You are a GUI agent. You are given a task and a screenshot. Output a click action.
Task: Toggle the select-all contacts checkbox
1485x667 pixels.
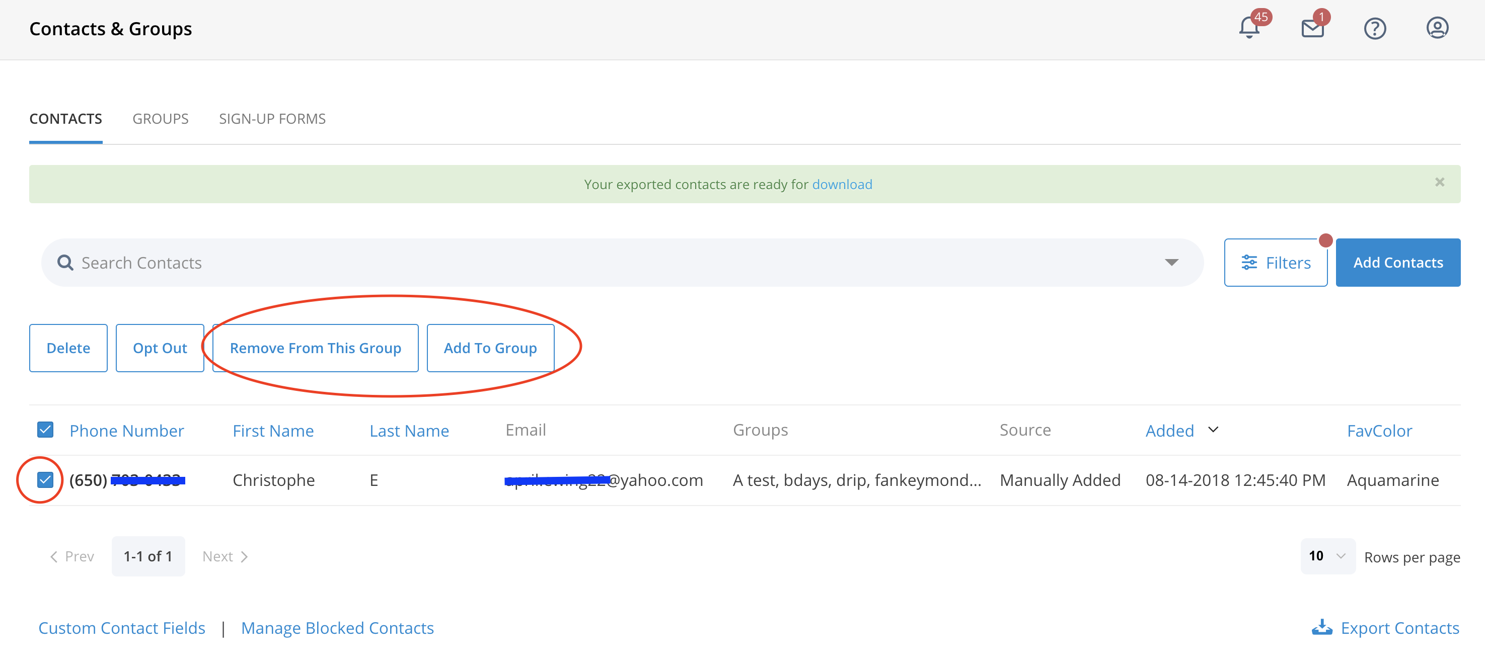click(x=45, y=430)
